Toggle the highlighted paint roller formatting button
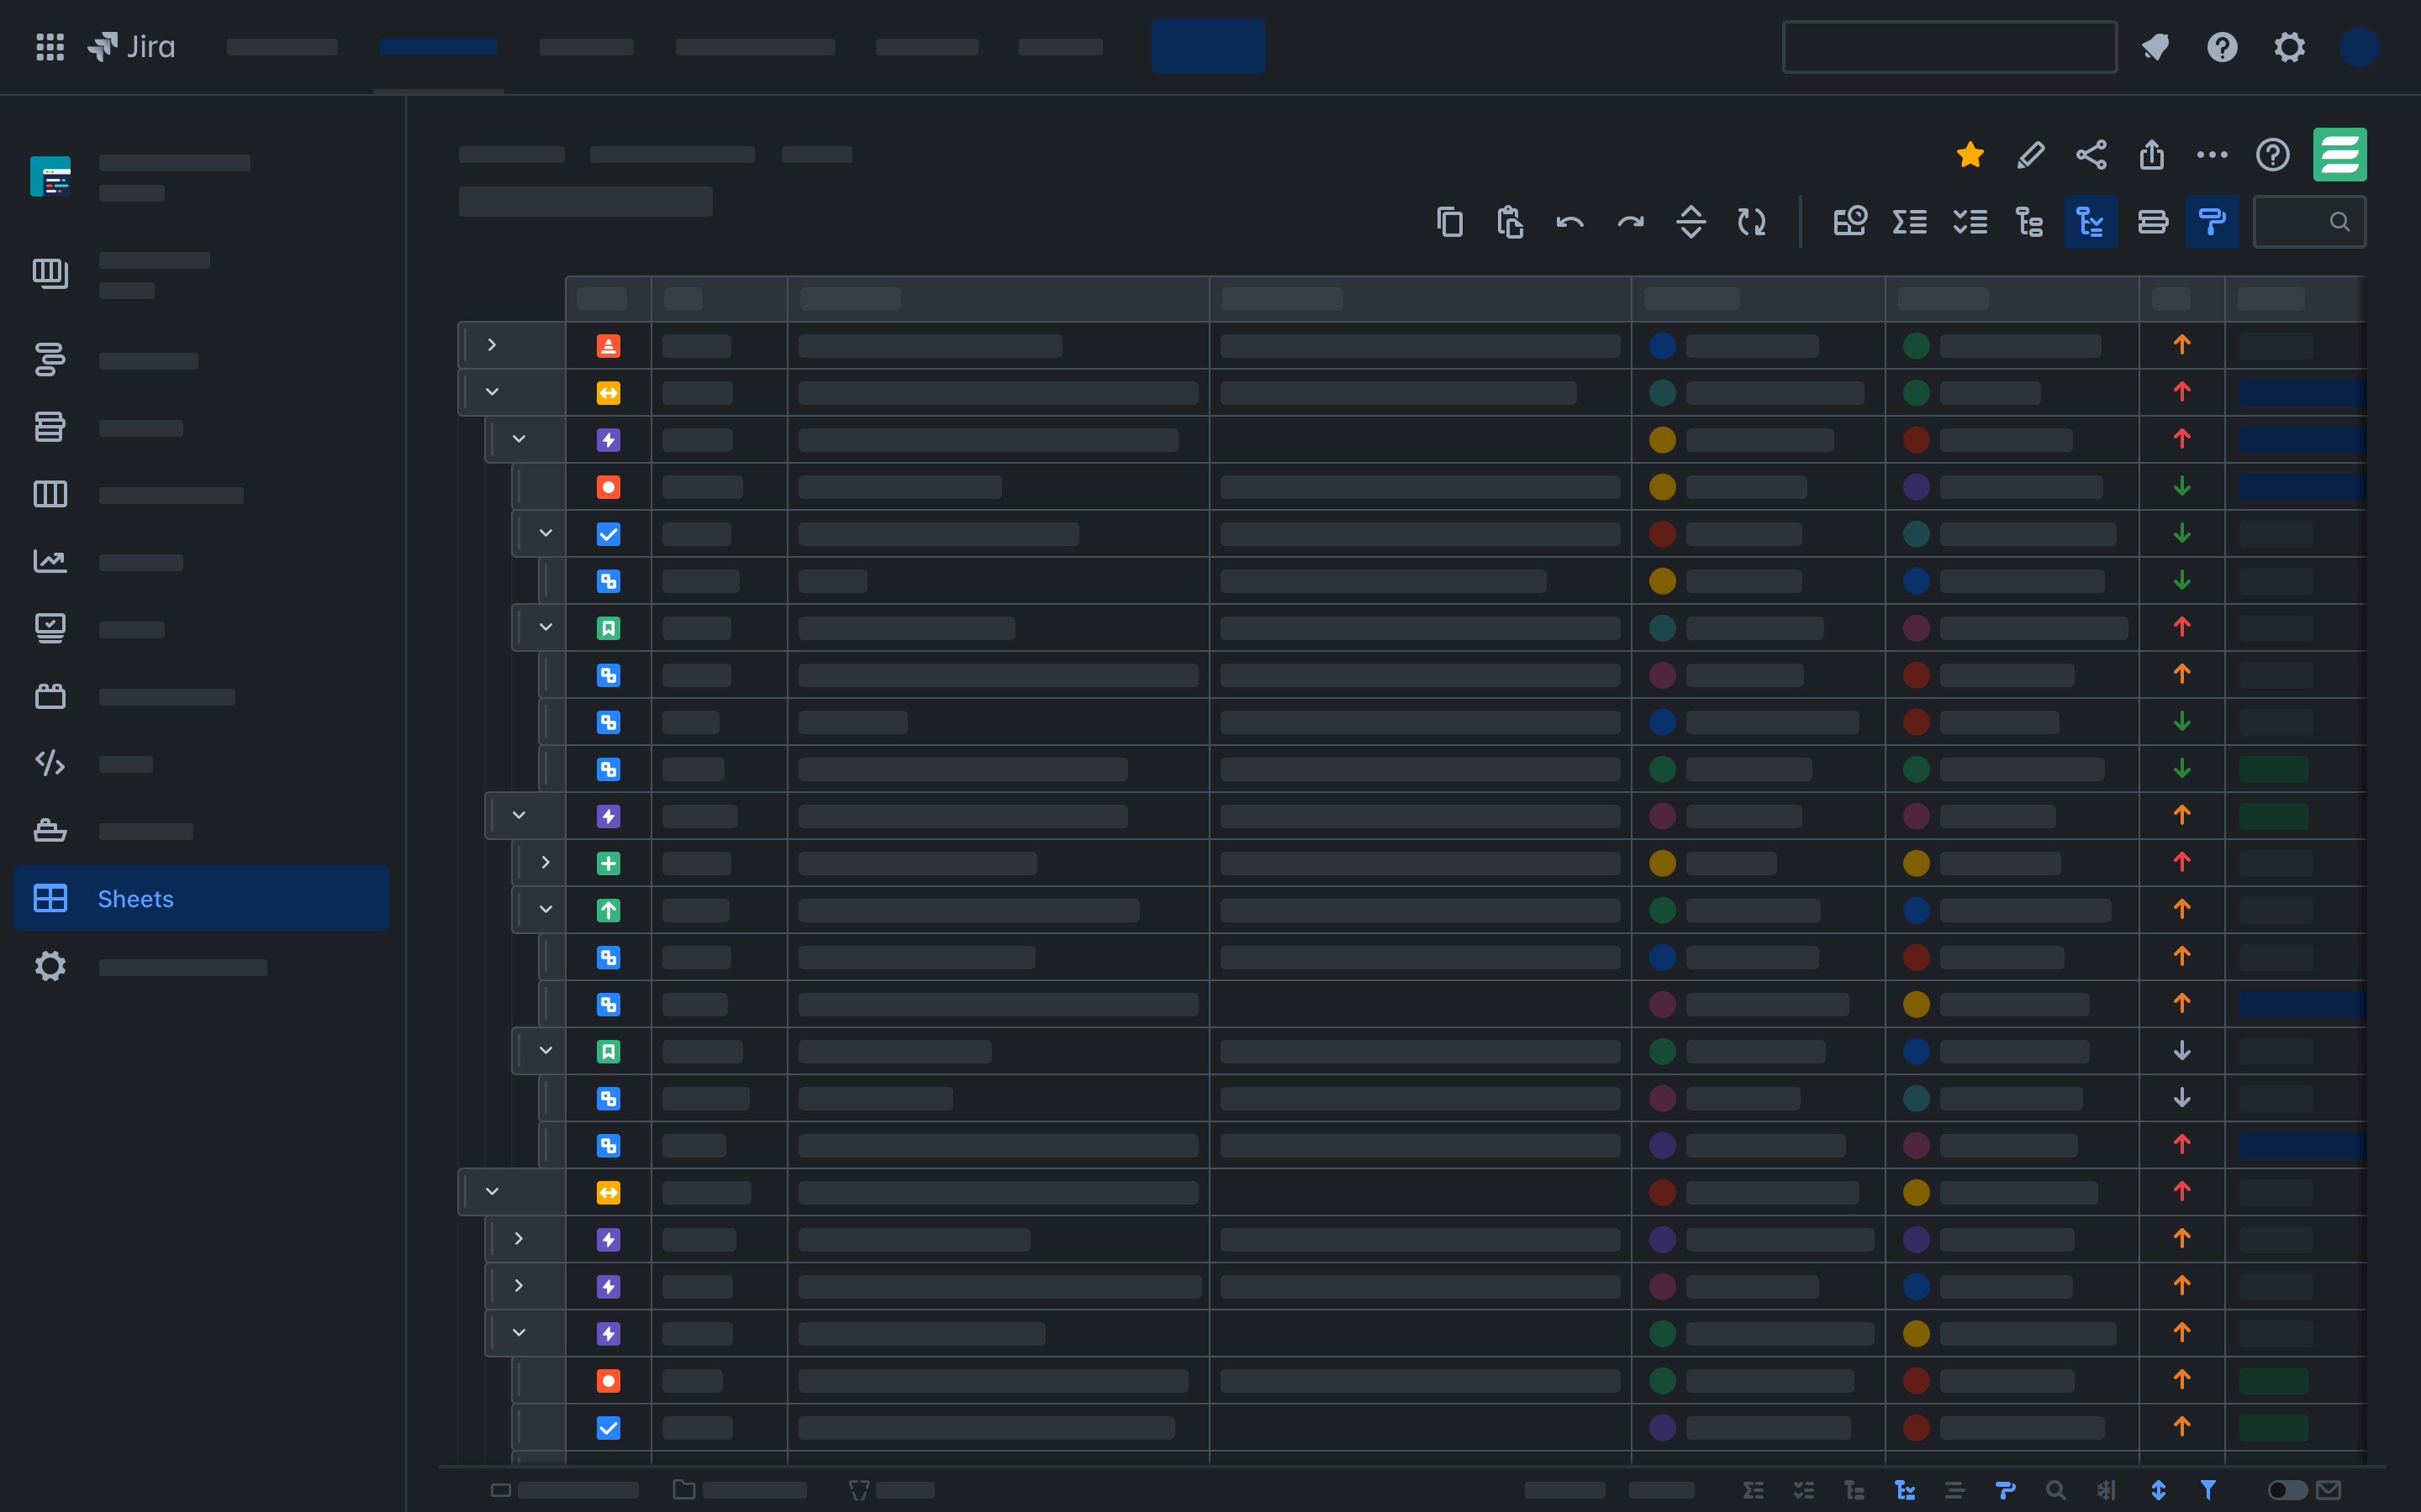This screenshot has height=1512, width=2421. click(2211, 222)
